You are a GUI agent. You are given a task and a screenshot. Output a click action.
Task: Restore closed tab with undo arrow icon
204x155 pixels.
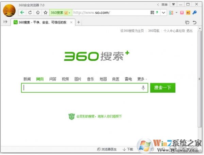point(194,22)
